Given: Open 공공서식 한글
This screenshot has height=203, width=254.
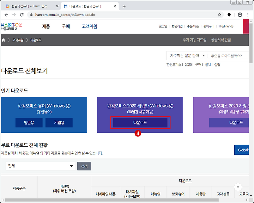Looking at the screenshot, I should pyautogui.click(x=221, y=40).
